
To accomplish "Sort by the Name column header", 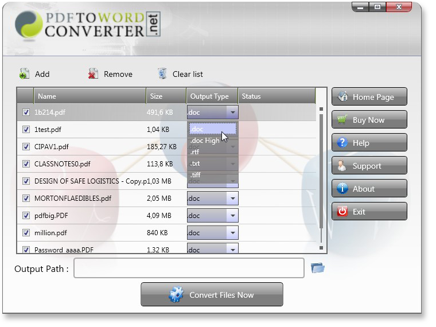I will click(90, 96).
